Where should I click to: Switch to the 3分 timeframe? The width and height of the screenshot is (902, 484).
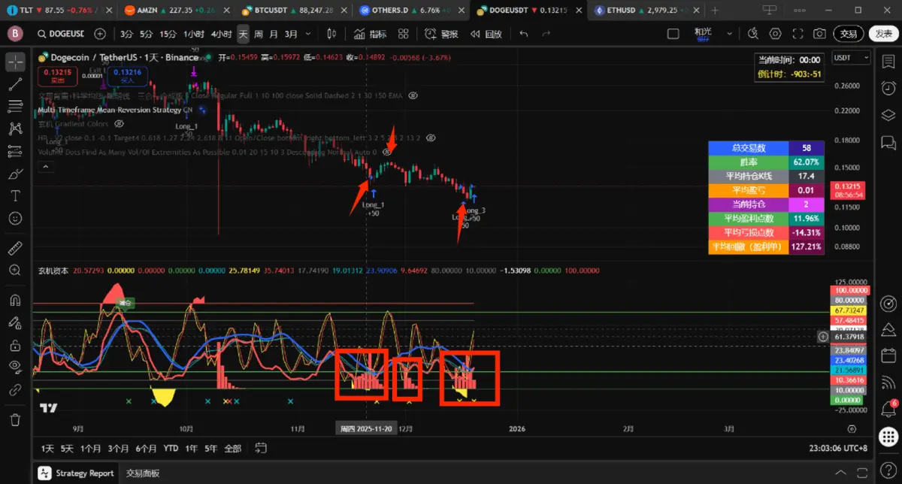pos(126,34)
